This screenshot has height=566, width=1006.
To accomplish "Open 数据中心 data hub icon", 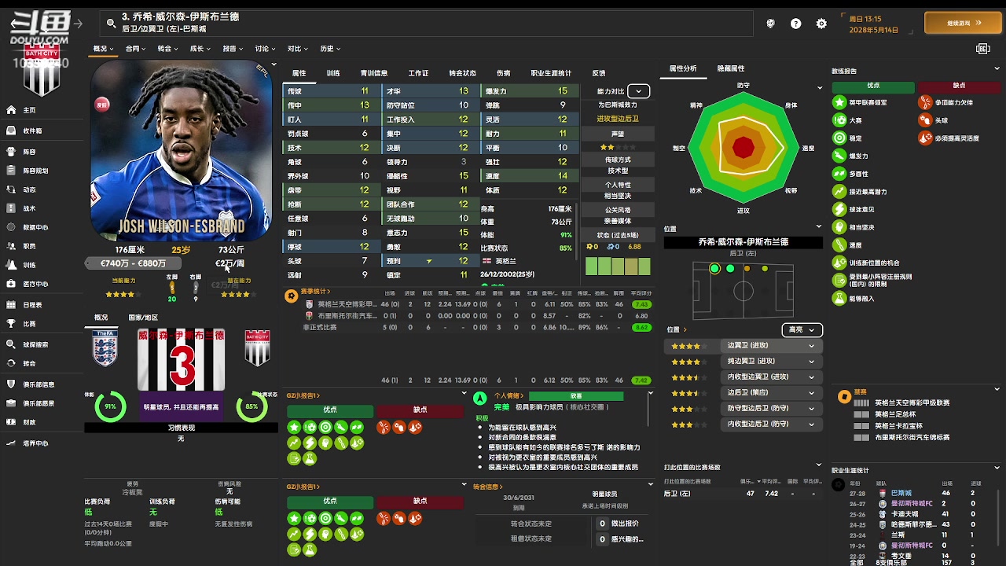I will 11,227.
